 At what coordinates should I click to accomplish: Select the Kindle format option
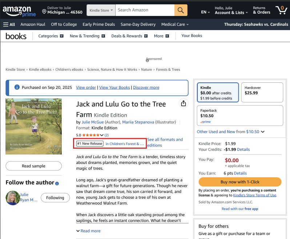click(218, 92)
